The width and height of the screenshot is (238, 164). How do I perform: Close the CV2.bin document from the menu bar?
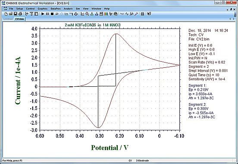coord(235,9)
